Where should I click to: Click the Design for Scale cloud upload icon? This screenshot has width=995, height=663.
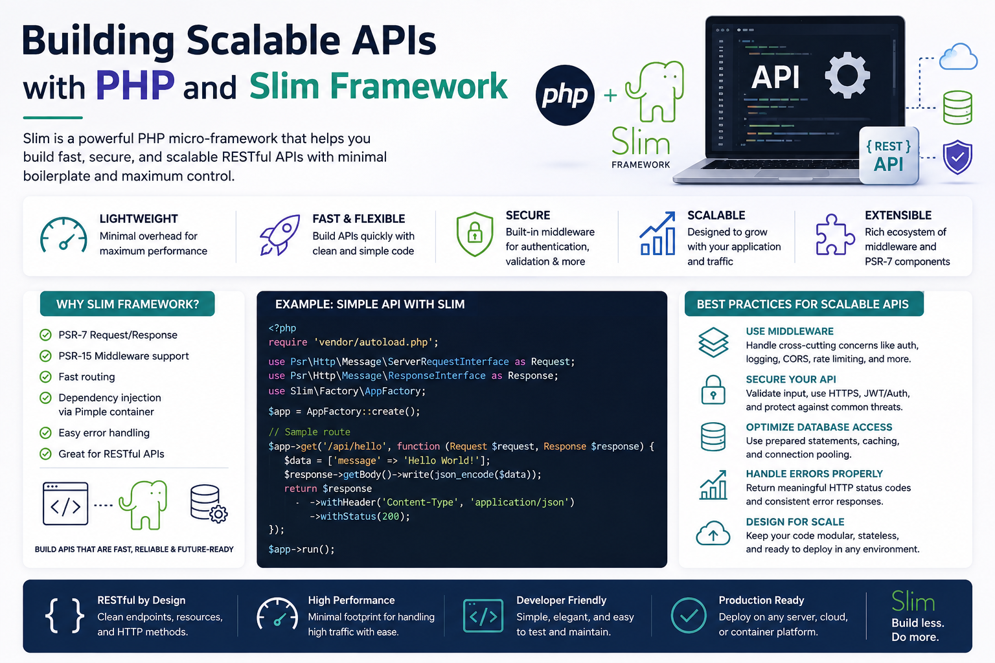pyautogui.click(x=713, y=533)
